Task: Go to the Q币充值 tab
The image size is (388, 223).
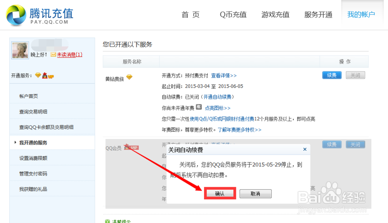Action: tap(233, 15)
